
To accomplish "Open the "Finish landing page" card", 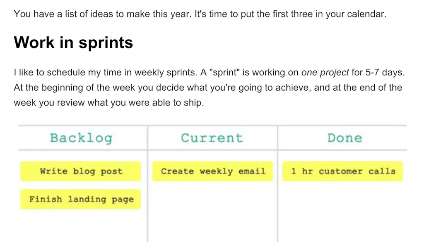I will [81, 199].
